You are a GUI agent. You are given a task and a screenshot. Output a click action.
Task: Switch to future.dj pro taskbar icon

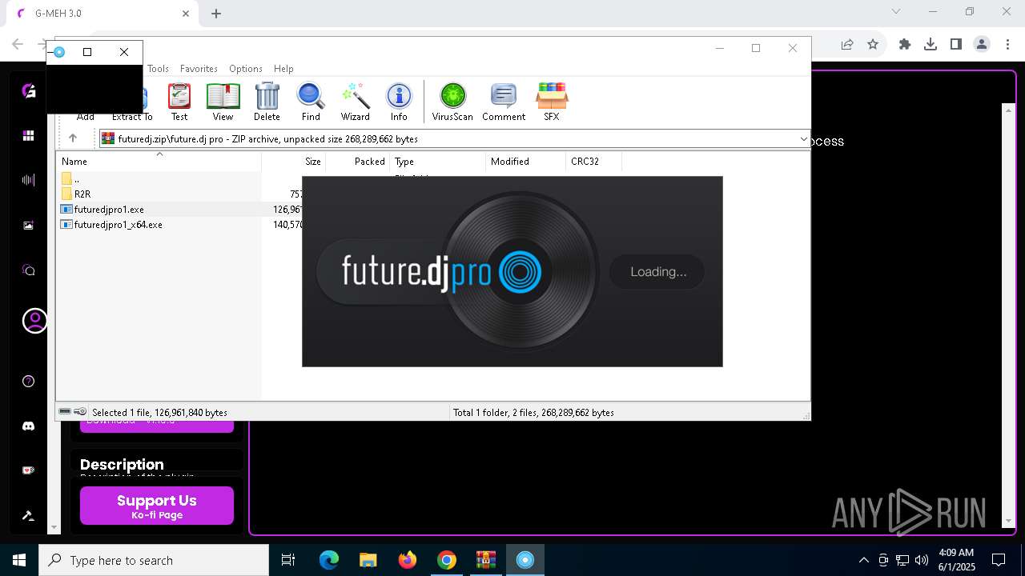pyautogui.click(x=525, y=560)
